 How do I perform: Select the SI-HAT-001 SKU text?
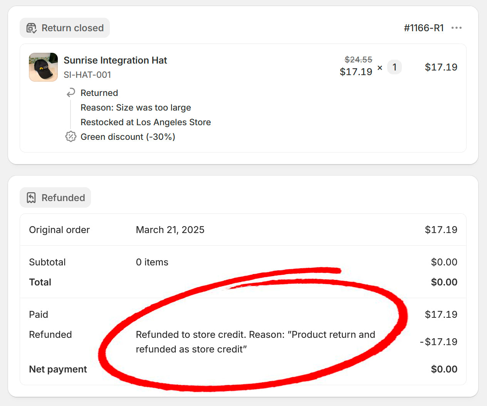(87, 75)
